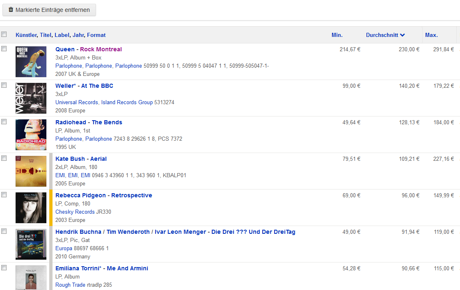Image resolution: width=460 pixels, height=290 pixels.
Task: Open the Weller artist link
Action: pyautogui.click(x=66, y=86)
